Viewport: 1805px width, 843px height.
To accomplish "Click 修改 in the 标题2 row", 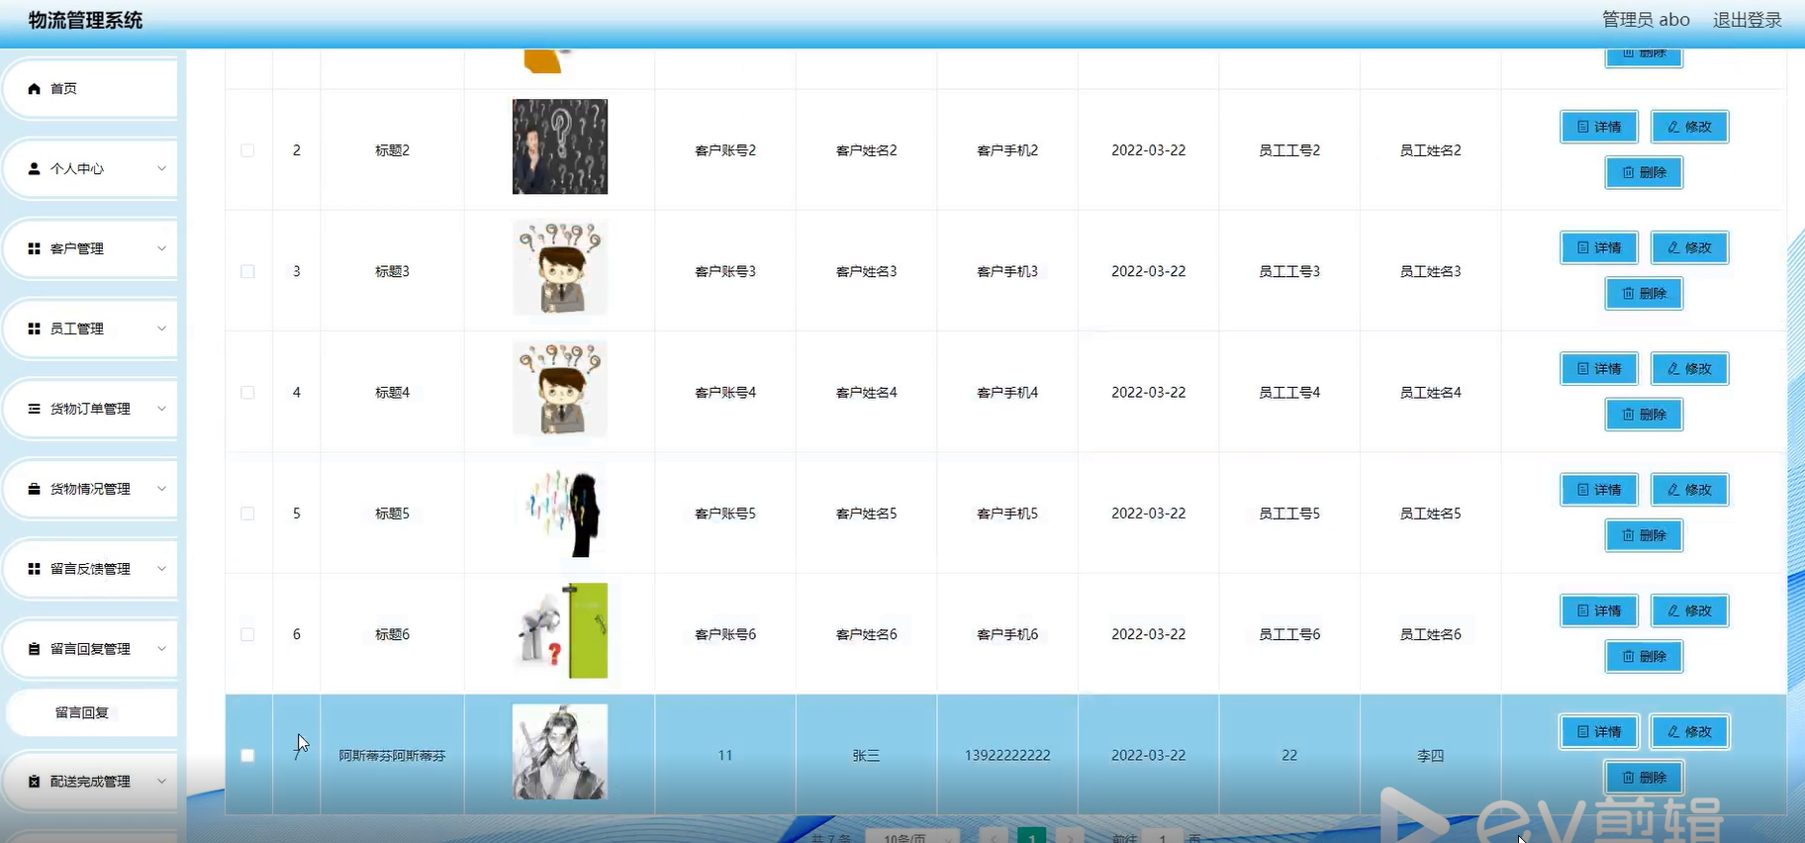I will click(x=1689, y=127).
